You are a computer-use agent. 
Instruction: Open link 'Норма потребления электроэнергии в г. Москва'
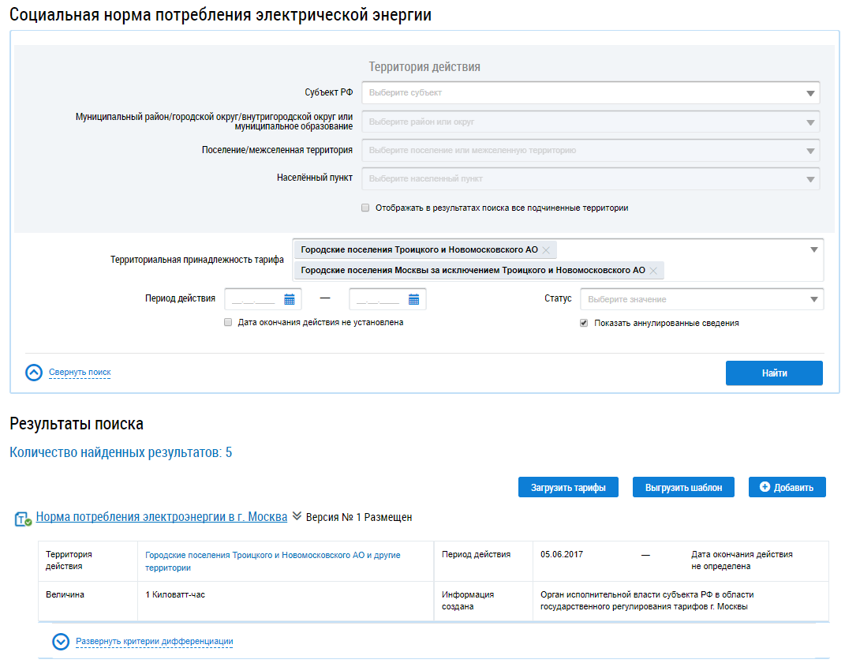point(162,517)
